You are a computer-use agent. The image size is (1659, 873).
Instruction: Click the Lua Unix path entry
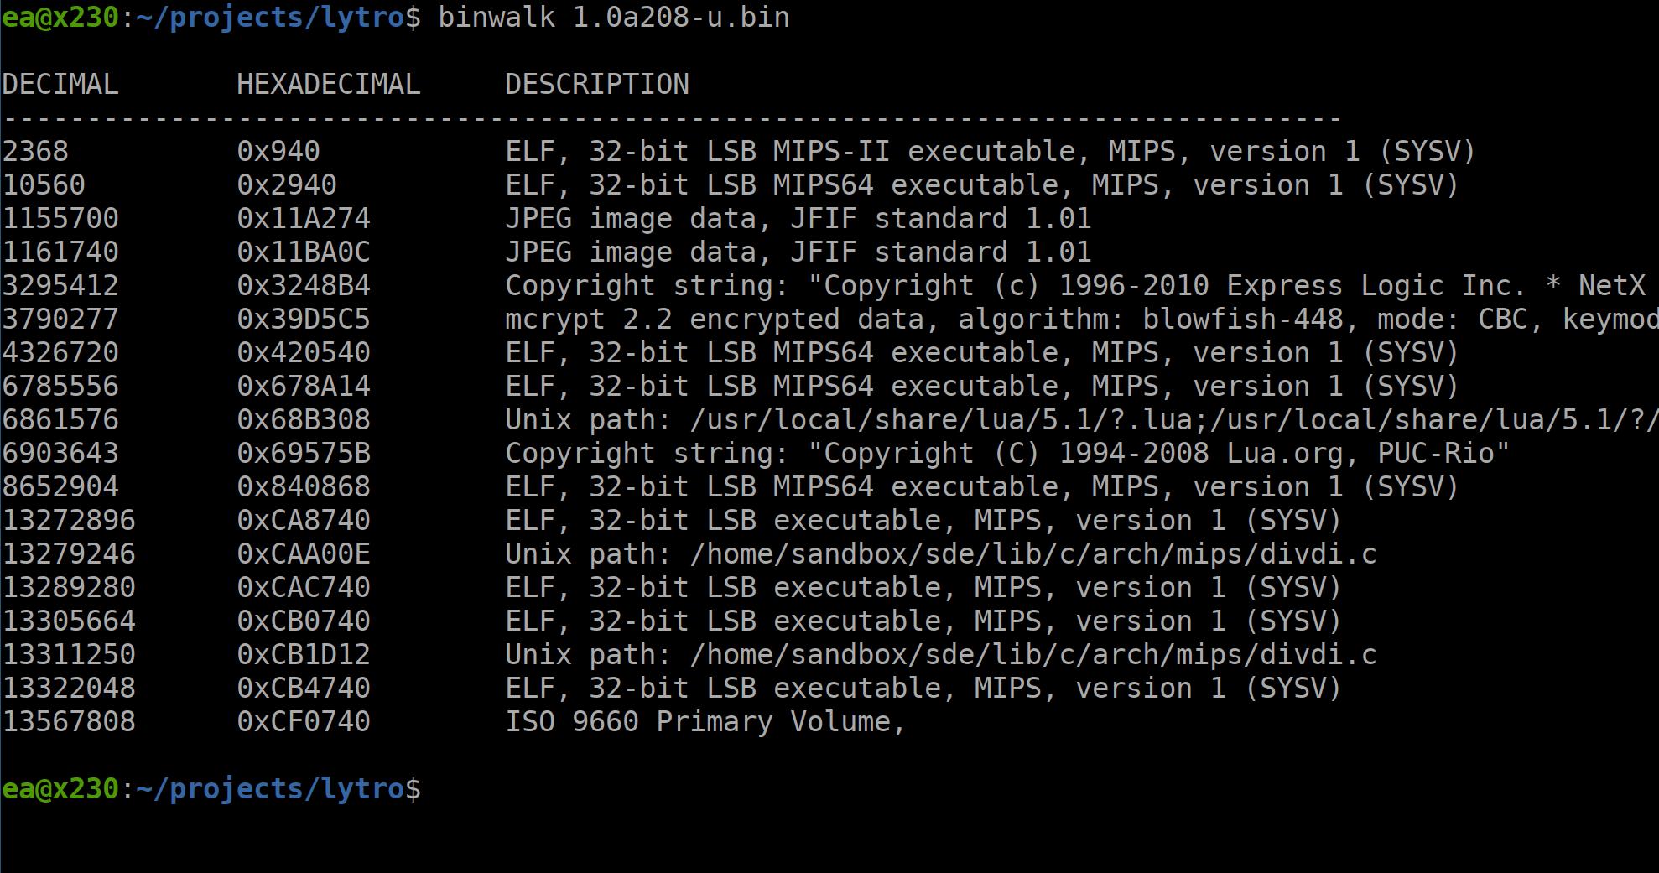1082,419
